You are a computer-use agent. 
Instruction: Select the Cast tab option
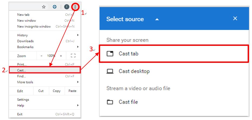point(174,53)
